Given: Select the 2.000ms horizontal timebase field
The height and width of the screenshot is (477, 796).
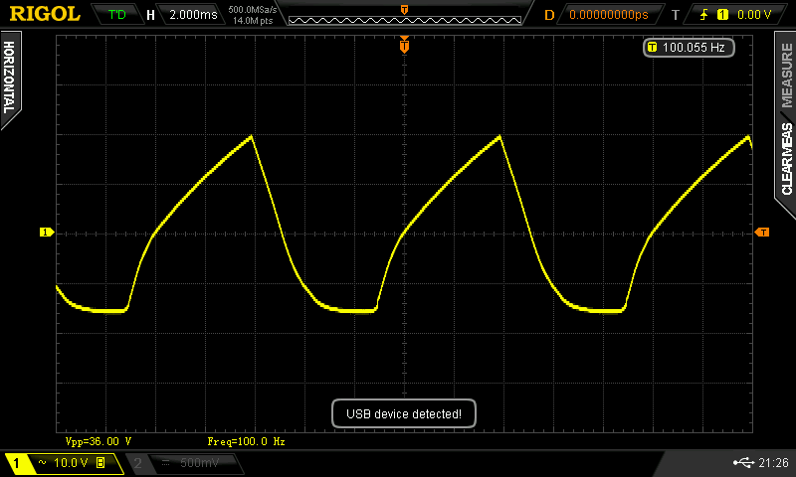Looking at the screenshot, I should point(191,15).
